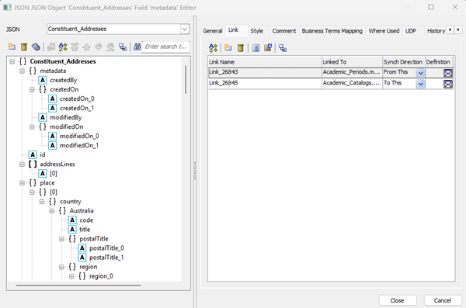
Task: Click the Delete bin icon in JSON toolbar
Action: 24,47
